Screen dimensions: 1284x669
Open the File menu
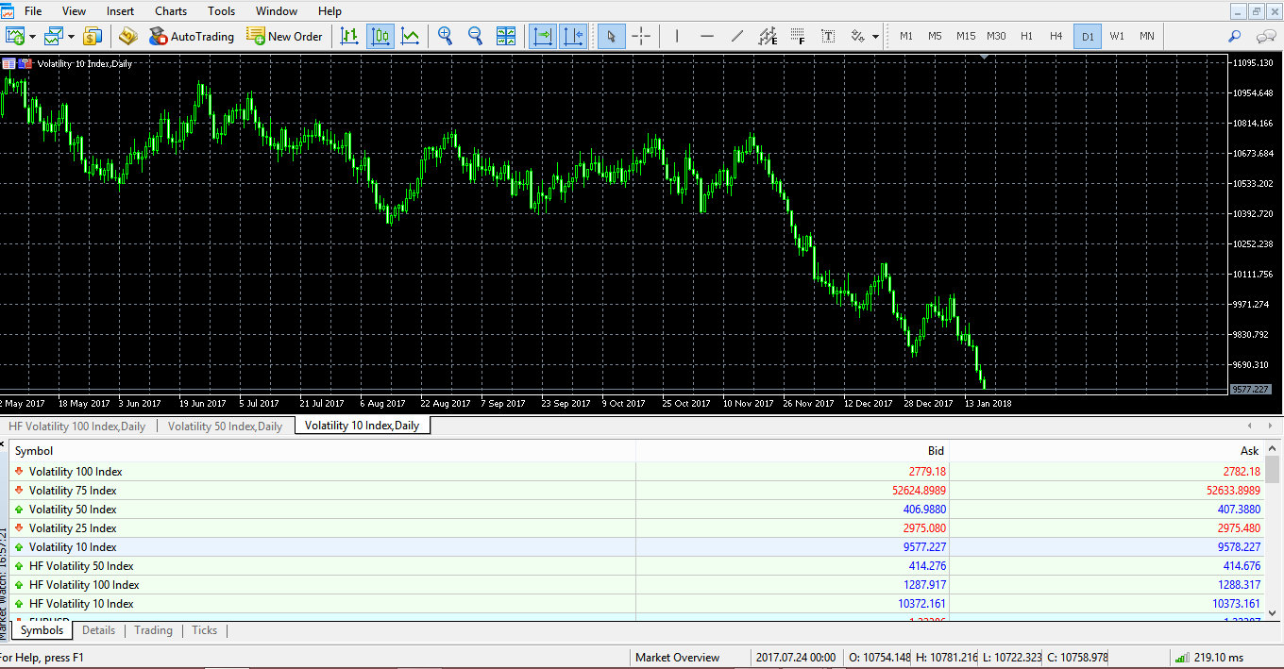33,11
